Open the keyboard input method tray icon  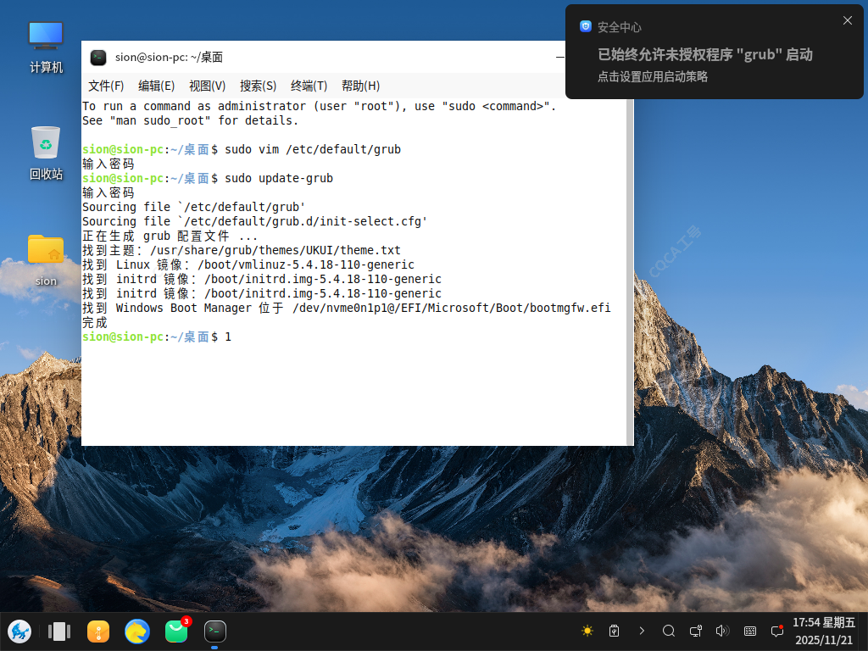[x=750, y=631]
